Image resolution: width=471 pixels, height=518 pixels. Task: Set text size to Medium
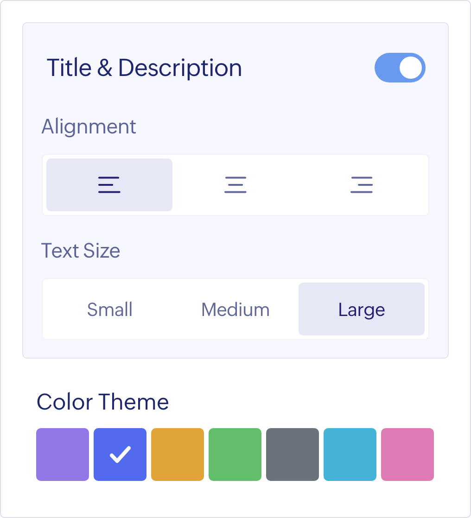235,309
